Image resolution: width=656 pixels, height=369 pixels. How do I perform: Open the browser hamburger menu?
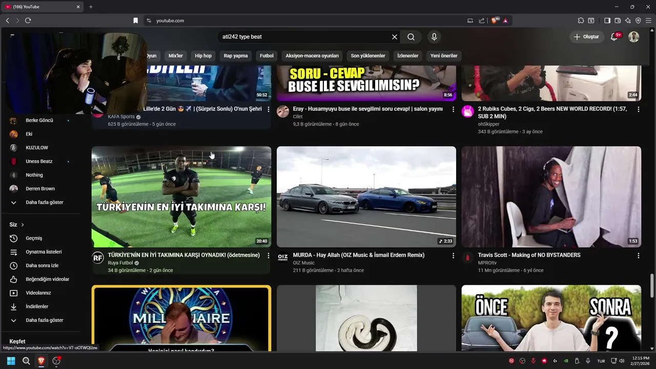(x=648, y=20)
